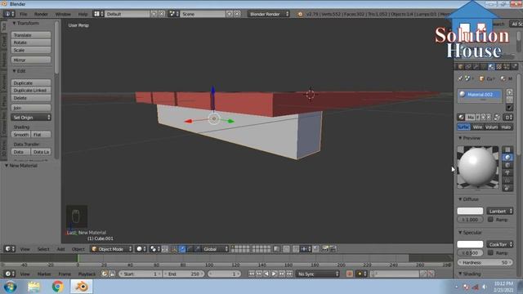Open the Lambert diffuse shader dropdown

(499, 211)
